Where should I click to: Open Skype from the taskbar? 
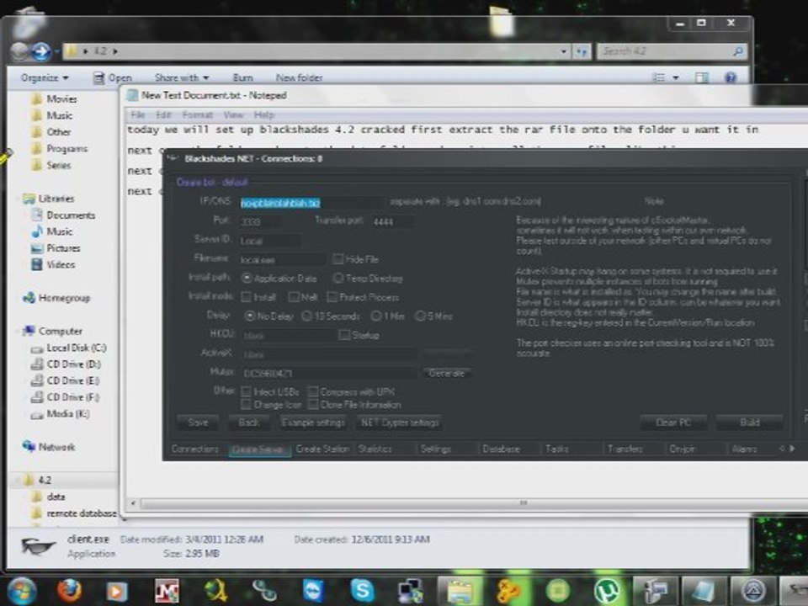[362, 591]
